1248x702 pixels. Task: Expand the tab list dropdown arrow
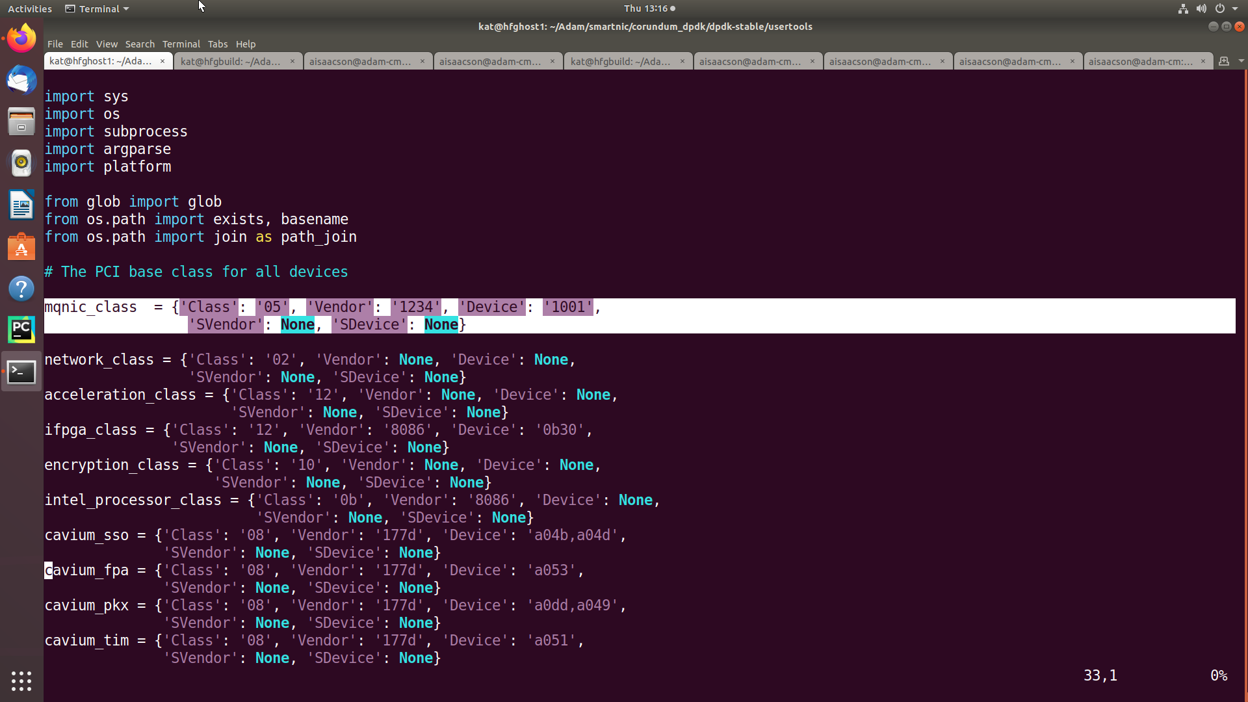pos(1241,61)
